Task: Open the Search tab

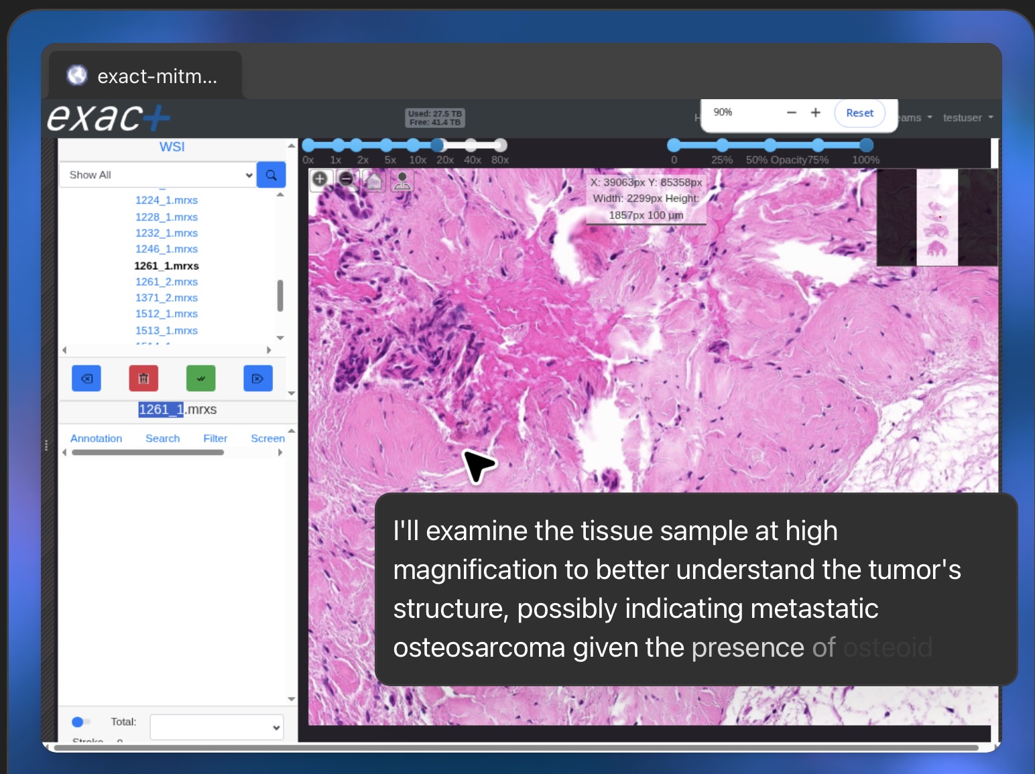Action: click(x=163, y=438)
